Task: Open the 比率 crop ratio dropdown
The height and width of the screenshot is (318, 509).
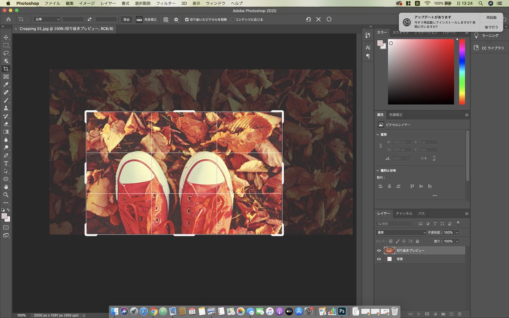Action: tap(47, 20)
